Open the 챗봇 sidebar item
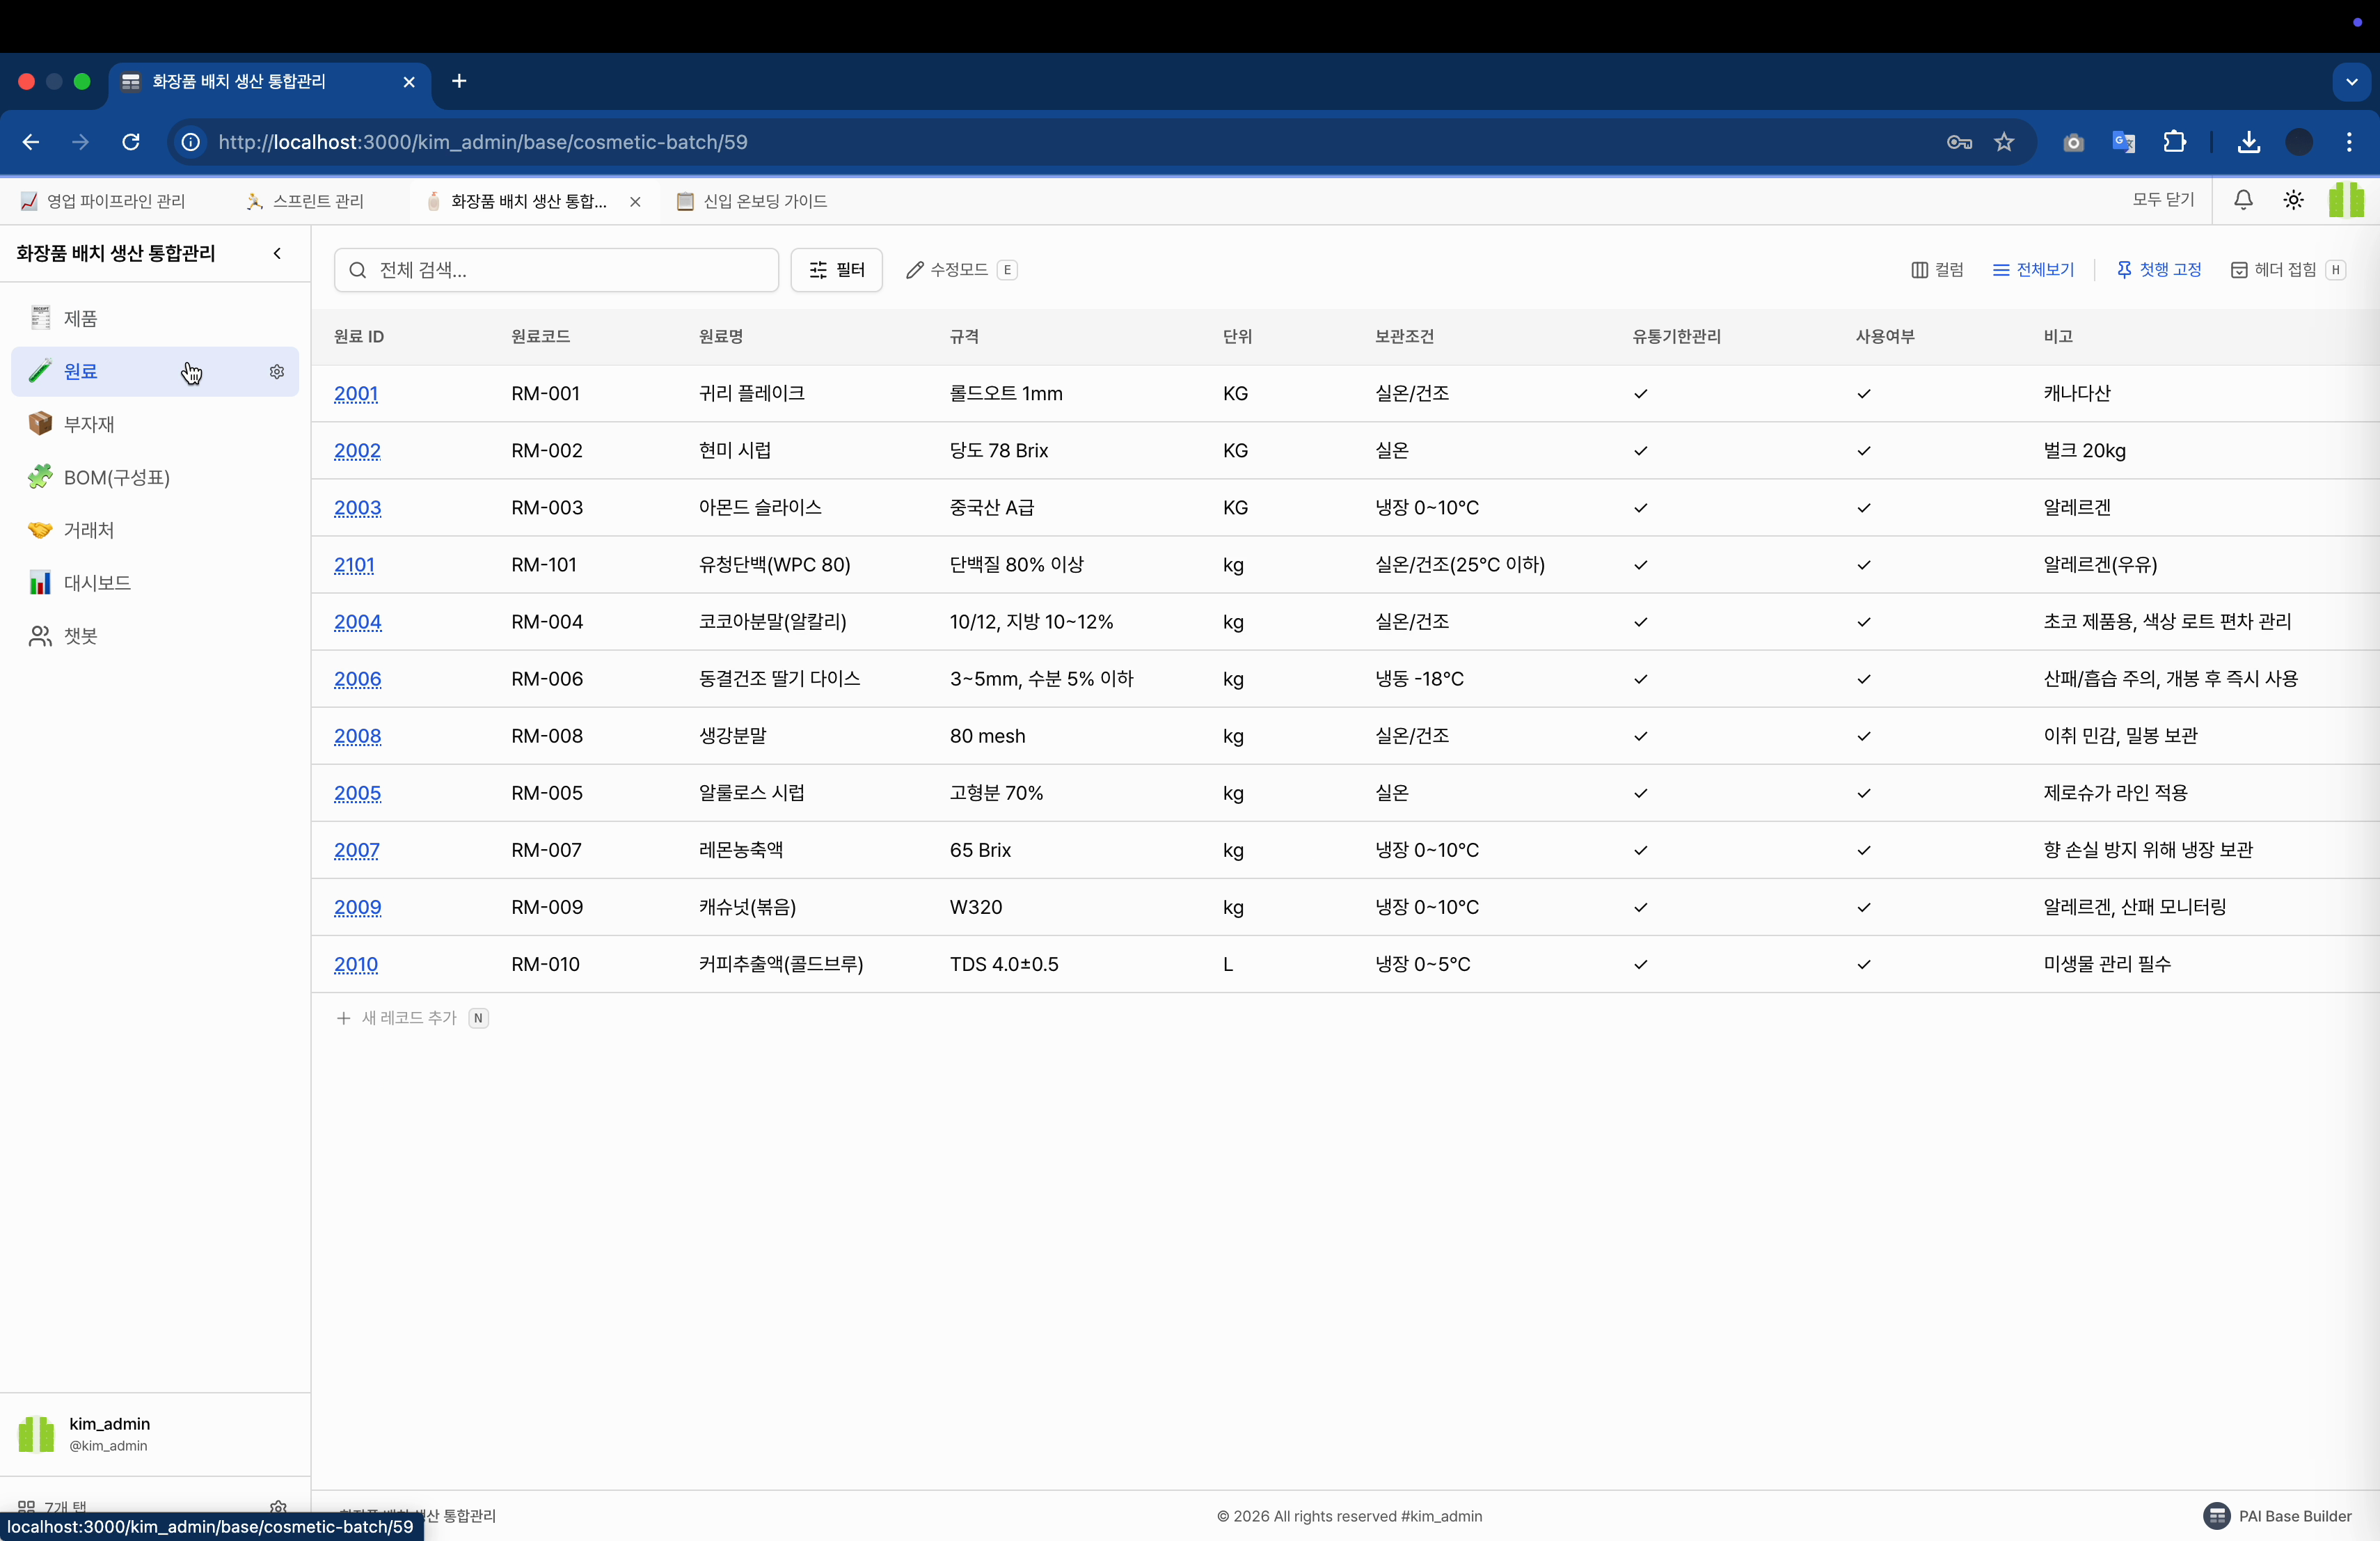 click(80, 636)
